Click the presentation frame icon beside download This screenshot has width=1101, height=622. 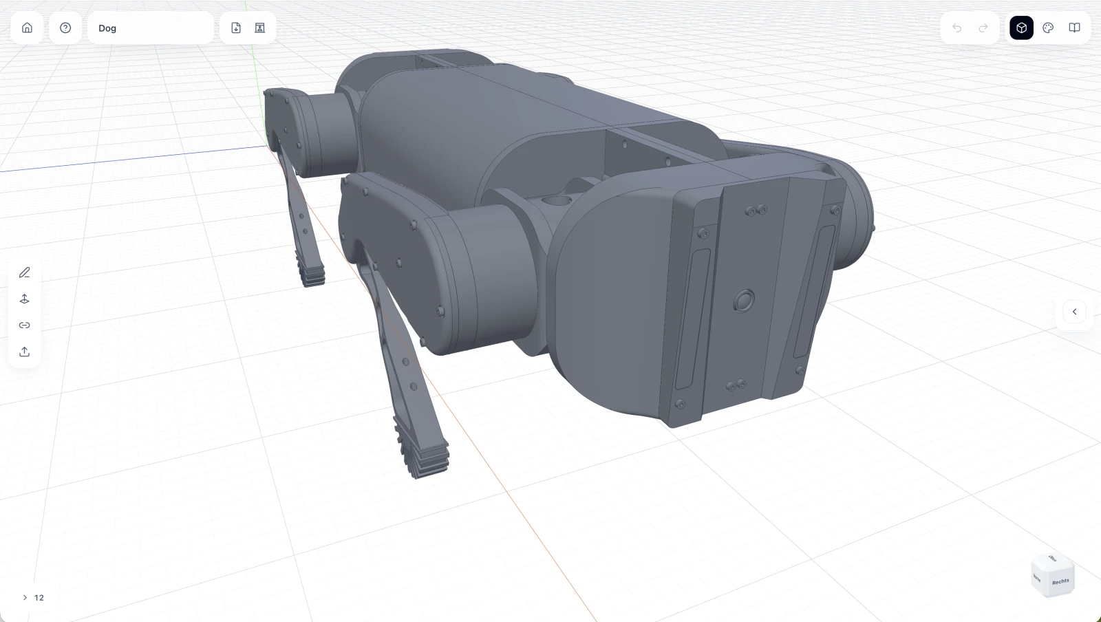(x=260, y=28)
